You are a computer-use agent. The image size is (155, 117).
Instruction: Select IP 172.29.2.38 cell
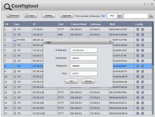[x=45, y=92]
